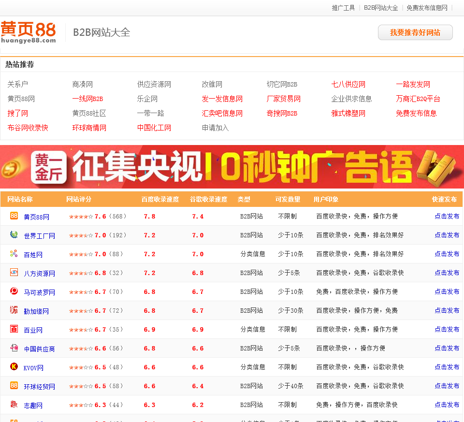Click the 环球经贸网 88 icon
The height and width of the screenshot is (422, 464).
14,385
